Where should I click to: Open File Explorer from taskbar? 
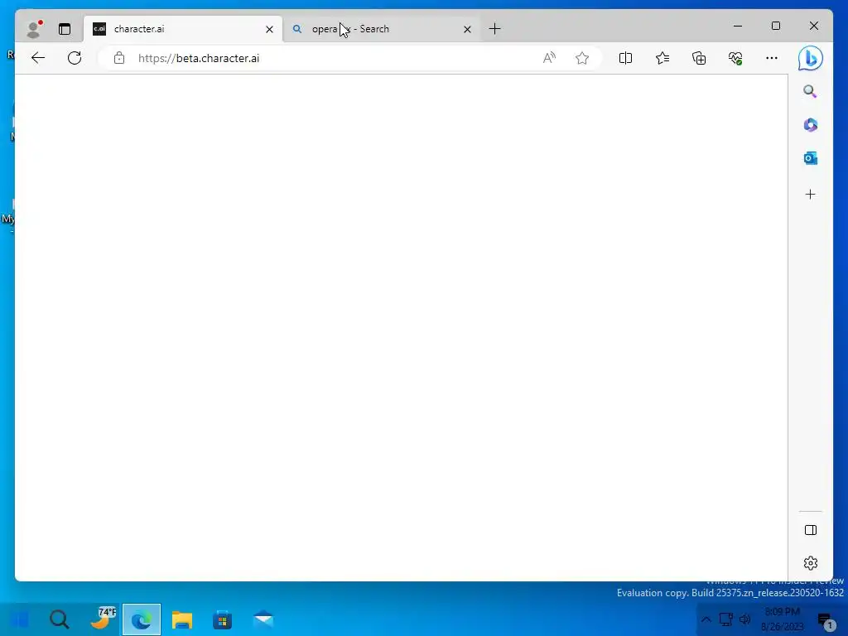coord(181,619)
